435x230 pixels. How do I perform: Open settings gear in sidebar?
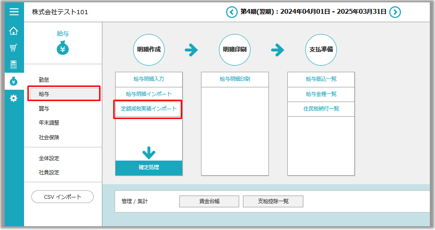pyautogui.click(x=14, y=98)
